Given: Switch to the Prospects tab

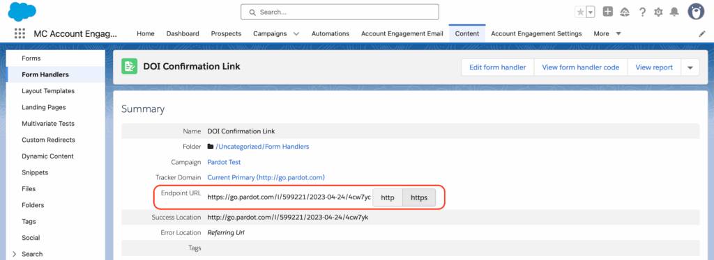Looking at the screenshot, I should click(227, 33).
